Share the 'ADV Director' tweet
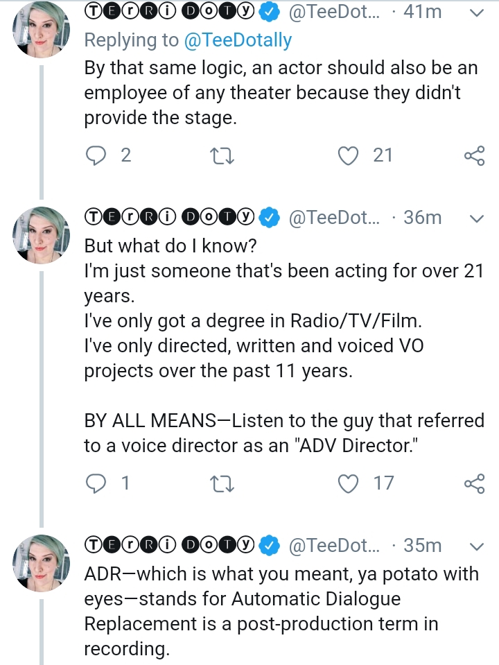 (x=474, y=483)
